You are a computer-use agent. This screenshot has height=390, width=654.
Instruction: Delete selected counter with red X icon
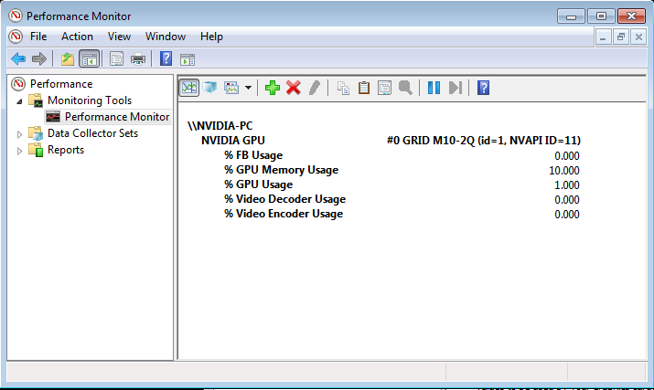tap(294, 88)
